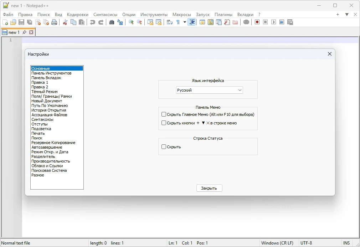The height and width of the screenshot is (247, 360).
Task: Open Folder as Workspace toolbar icon
Action: [235, 22]
